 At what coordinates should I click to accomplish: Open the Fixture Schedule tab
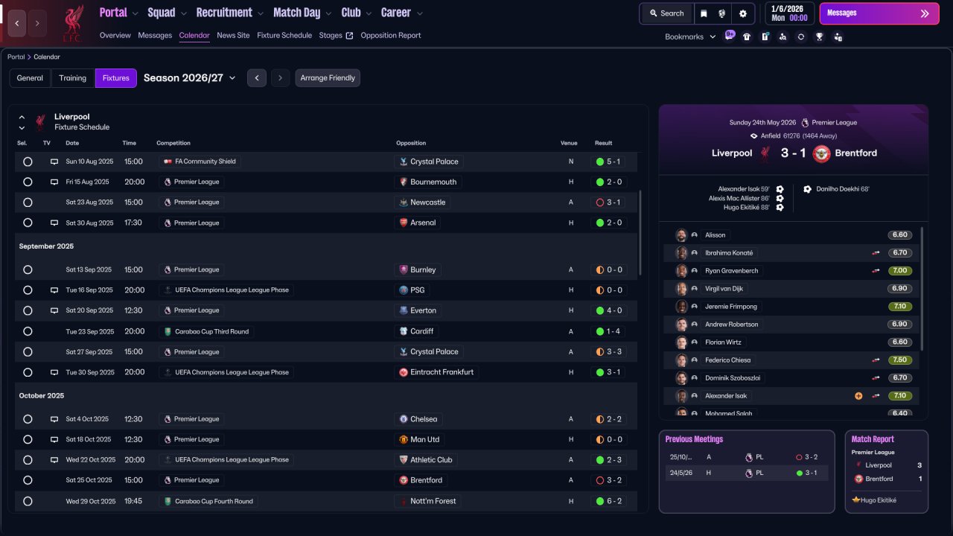click(284, 36)
